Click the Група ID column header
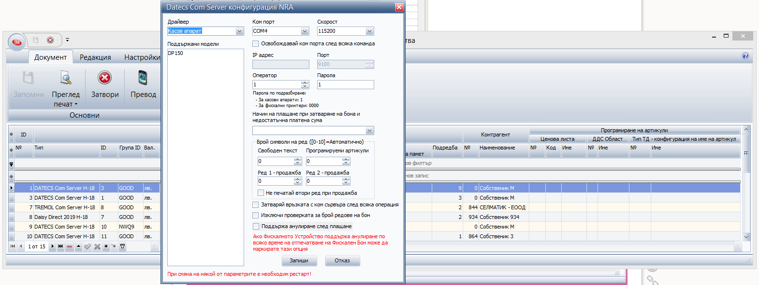Image resolution: width=759 pixels, height=285 pixels. coord(130,150)
